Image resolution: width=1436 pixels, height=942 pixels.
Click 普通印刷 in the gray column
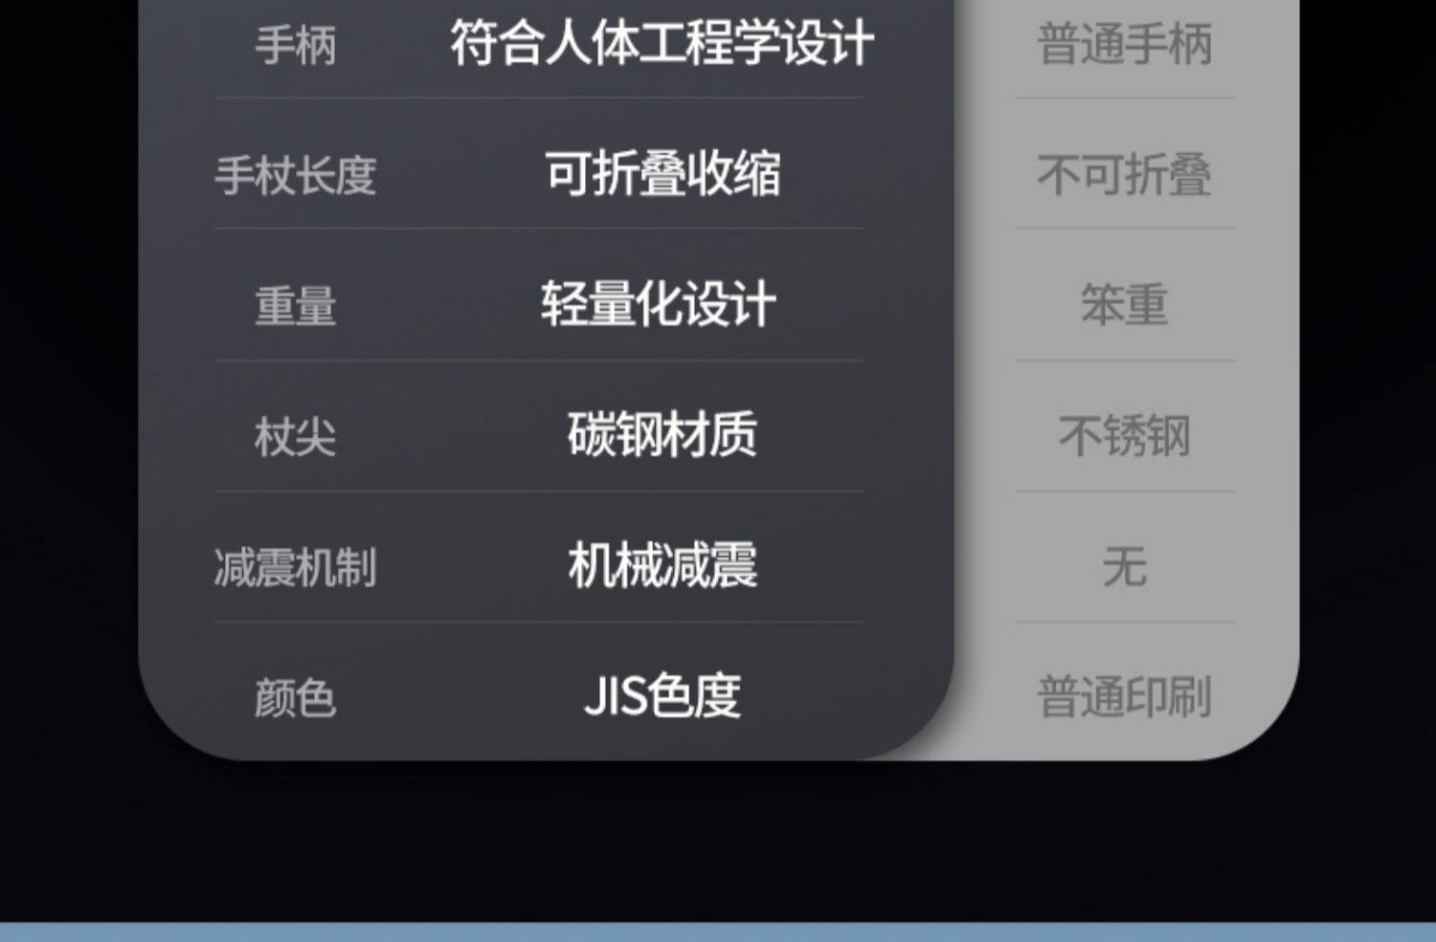(1125, 697)
